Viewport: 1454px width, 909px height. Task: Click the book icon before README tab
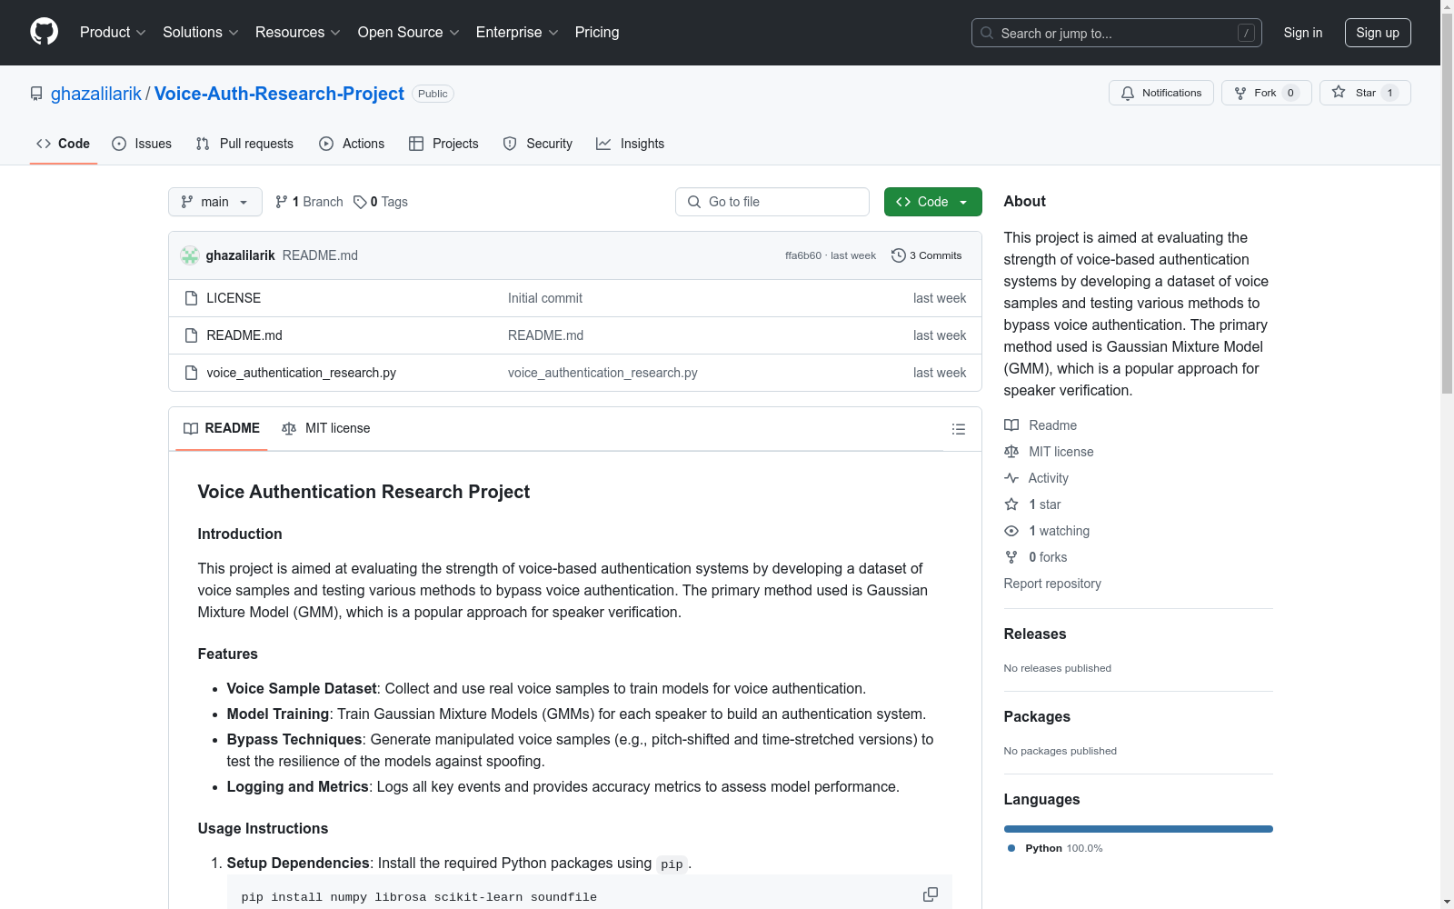pos(191,428)
